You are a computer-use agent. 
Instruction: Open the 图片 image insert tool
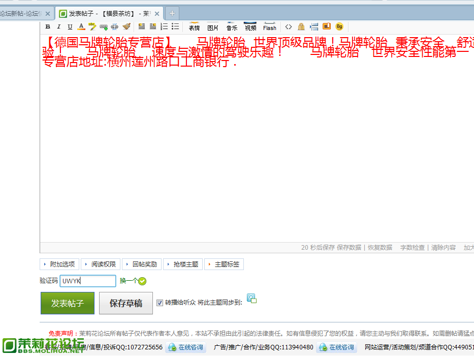pyautogui.click(x=213, y=26)
